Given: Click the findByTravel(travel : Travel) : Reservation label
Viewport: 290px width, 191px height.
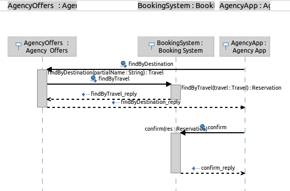Looking at the screenshot, I should tap(232, 88).
